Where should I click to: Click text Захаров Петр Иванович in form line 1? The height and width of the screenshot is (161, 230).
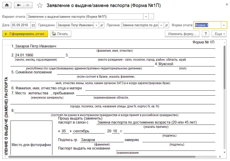36,46
